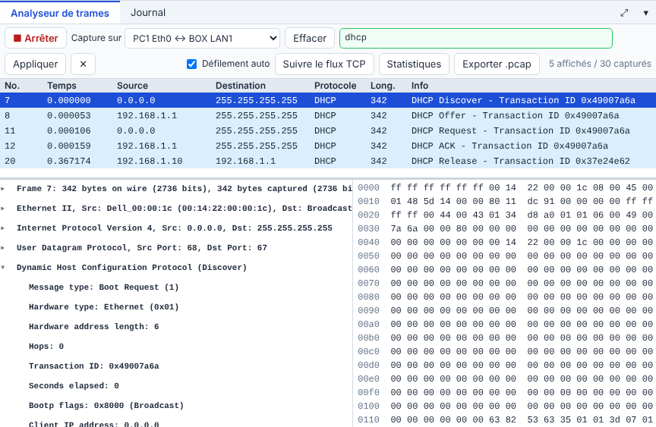
Task: Focus the dhcp filter input field
Action: click(x=476, y=38)
